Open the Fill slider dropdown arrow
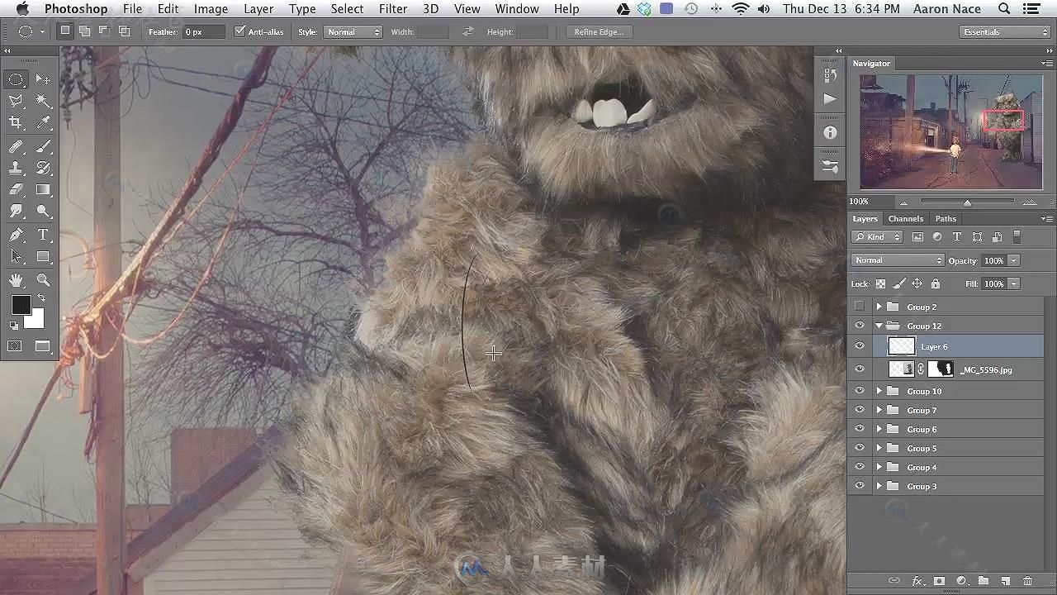Screen dimensions: 1057x595 tap(1013, 283)
